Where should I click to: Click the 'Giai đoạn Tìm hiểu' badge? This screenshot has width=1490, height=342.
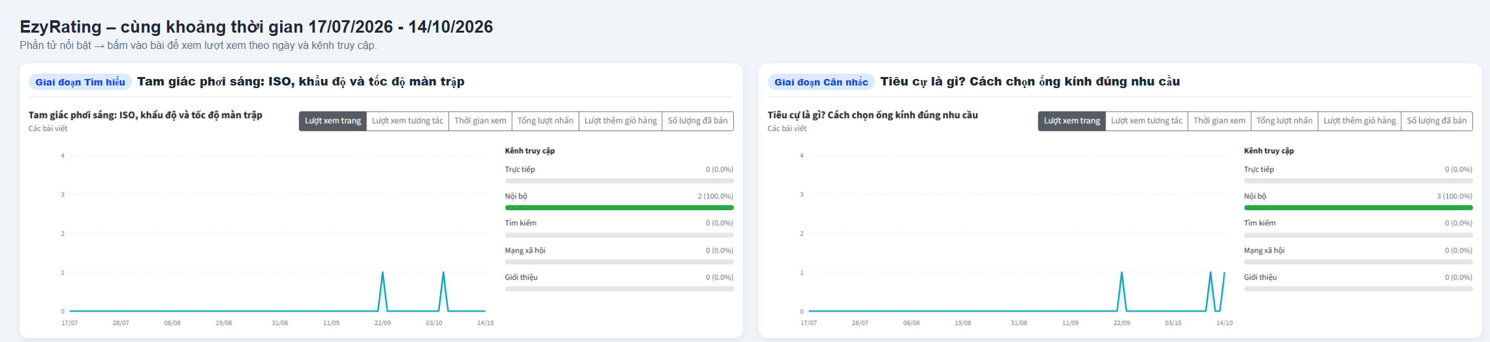tap(80, 82)
